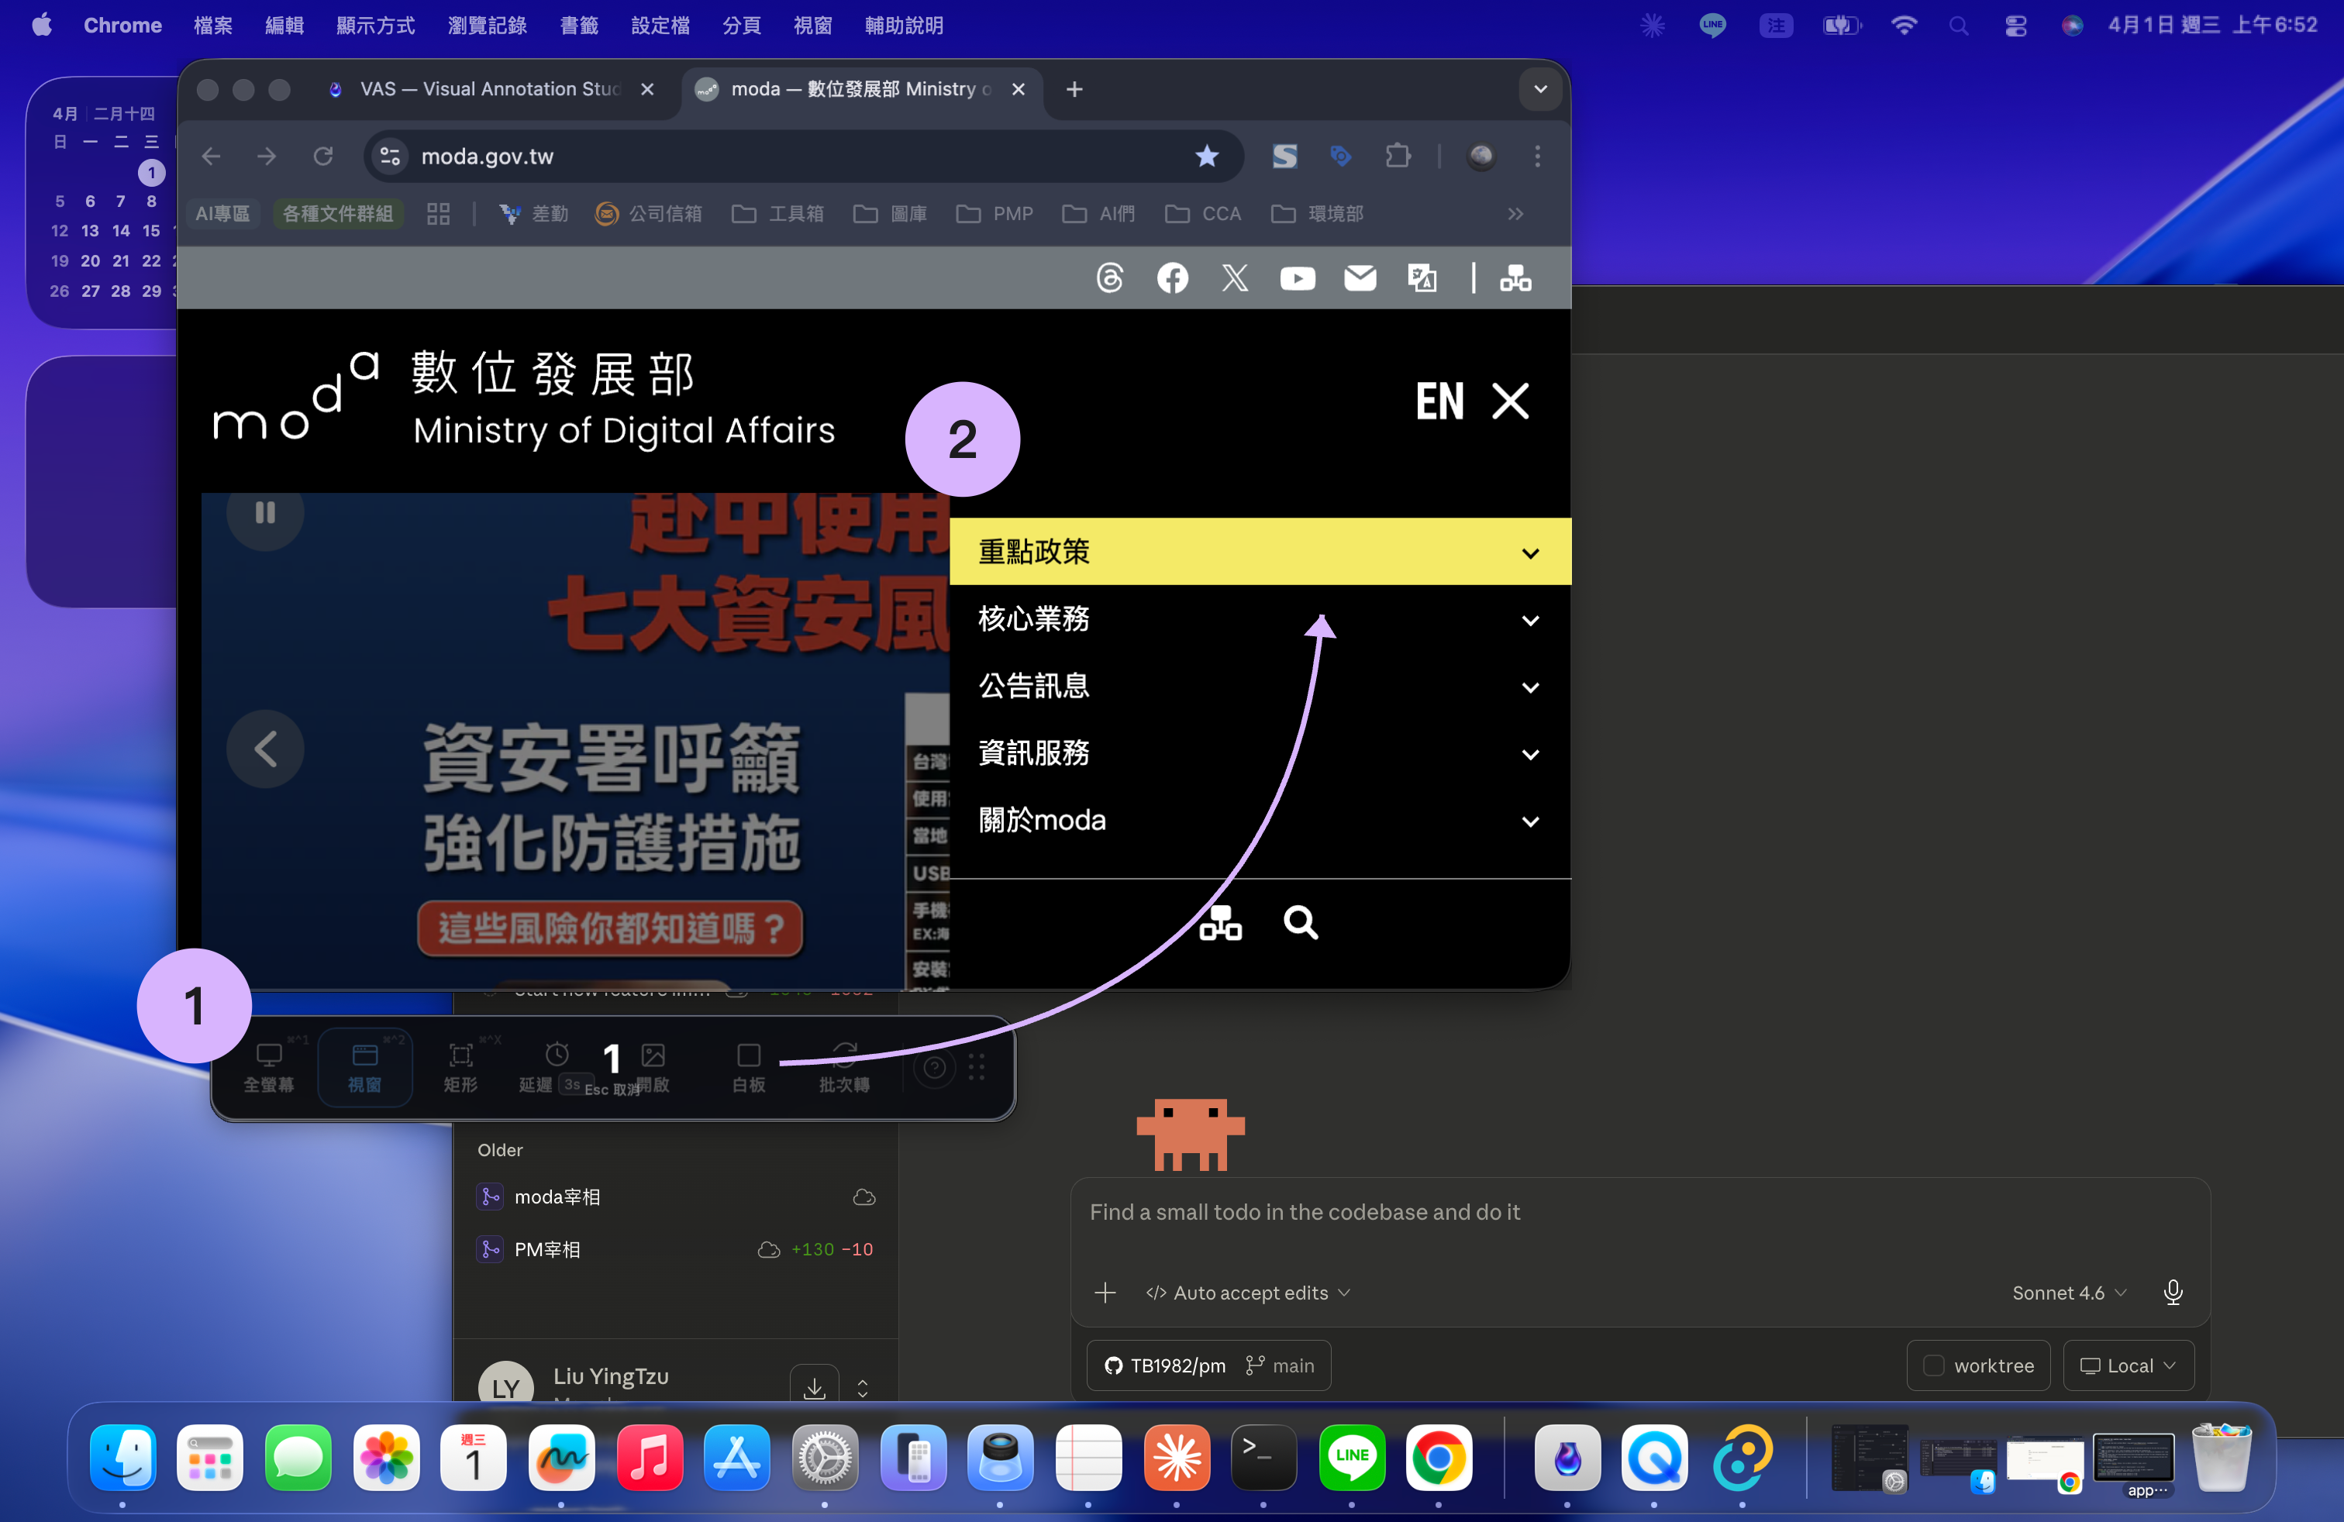Open moda's YouTube channel icon
2344x1522 pixels.
1297,279
